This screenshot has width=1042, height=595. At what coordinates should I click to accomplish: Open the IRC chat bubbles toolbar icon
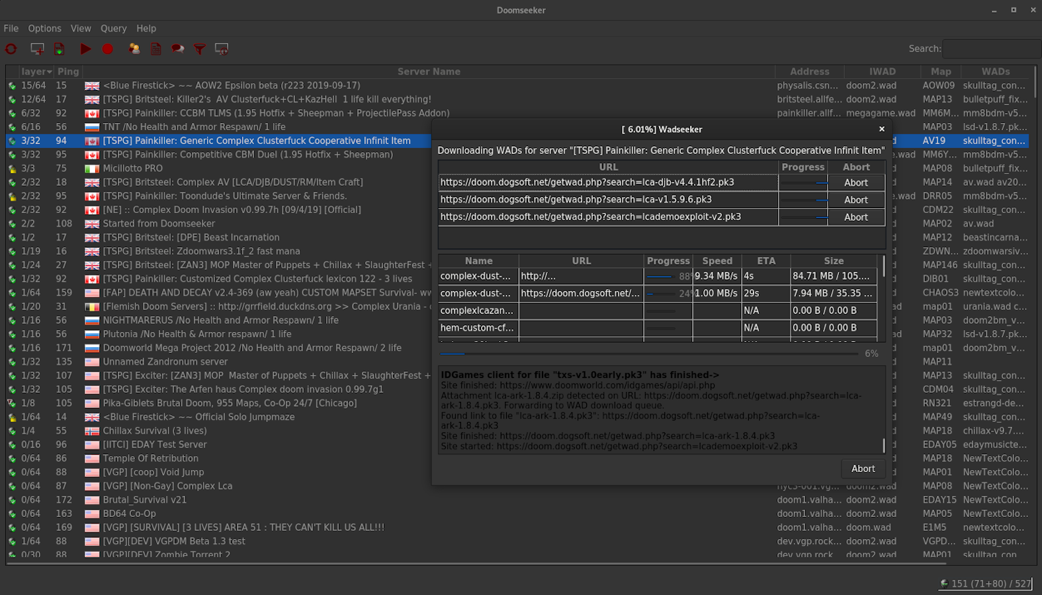(x=178, y=49)
